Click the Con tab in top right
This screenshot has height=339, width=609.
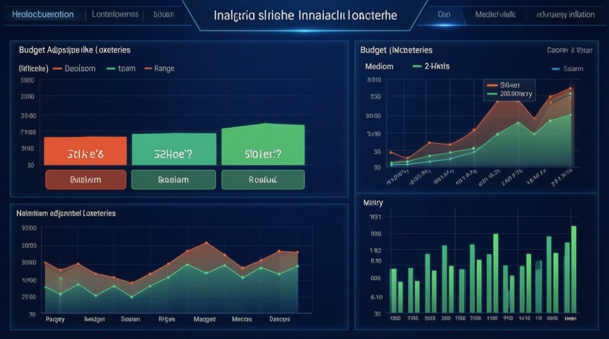(x=444, y=14)
